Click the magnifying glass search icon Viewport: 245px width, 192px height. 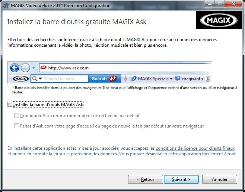[35, 79]
